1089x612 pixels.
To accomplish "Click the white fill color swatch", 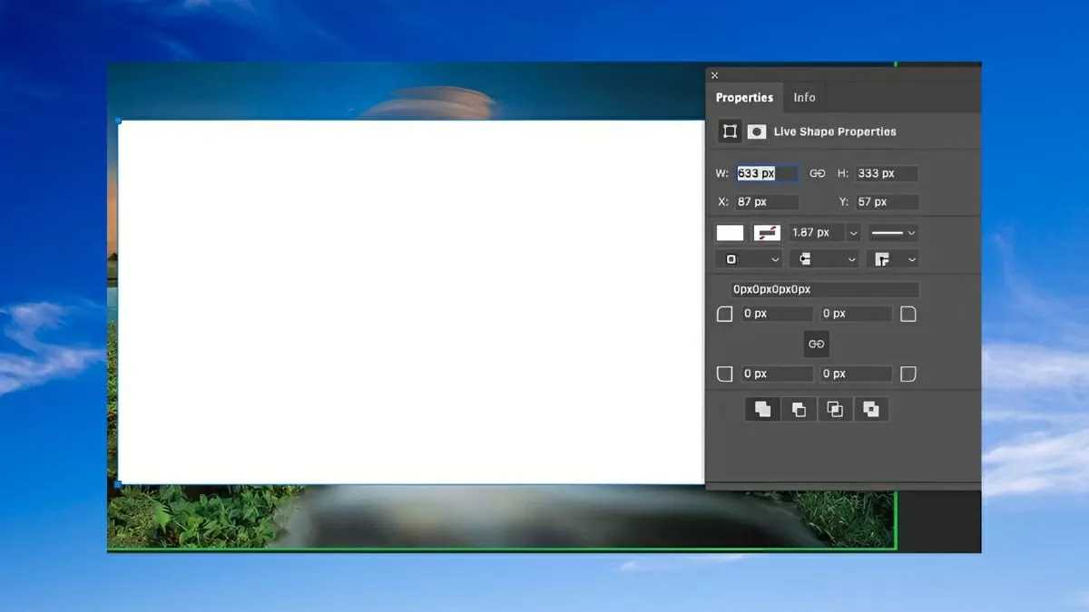I will coord(730,233).
